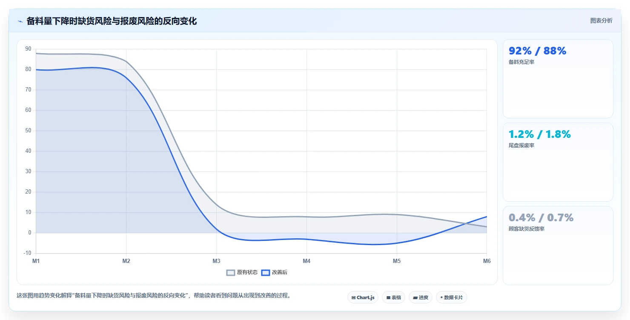The height and width of the screenshot is (320, 630).
Task: Click the M6 x-axis label
Action: click(487, 261)
